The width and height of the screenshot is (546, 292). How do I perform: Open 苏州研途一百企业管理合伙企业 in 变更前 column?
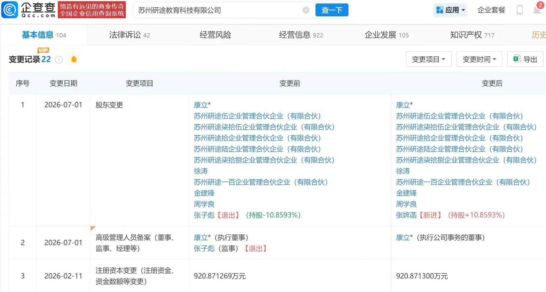point(261,182)
